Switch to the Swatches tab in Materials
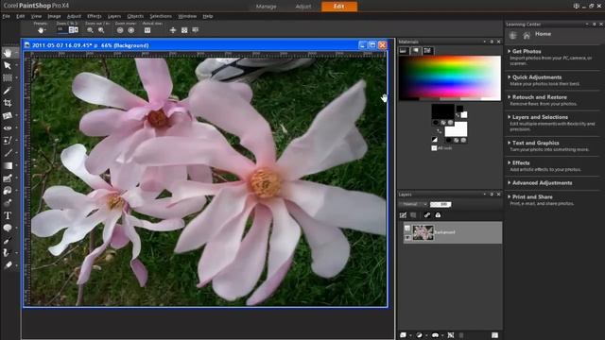 (427, 50)
